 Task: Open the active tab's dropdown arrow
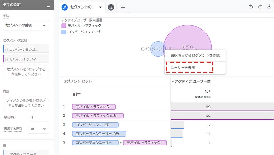(x=100, y=8)
